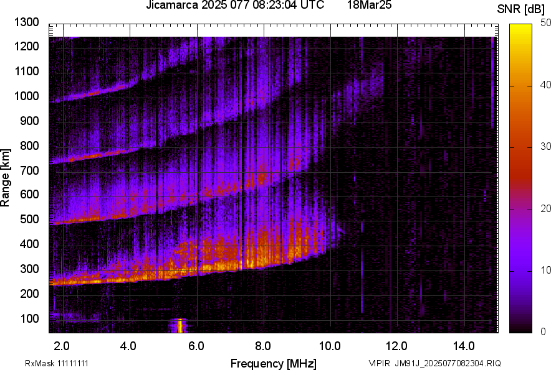Click the SNR colorbar gradient
The image size is (551, 370).
click(521, 178)
